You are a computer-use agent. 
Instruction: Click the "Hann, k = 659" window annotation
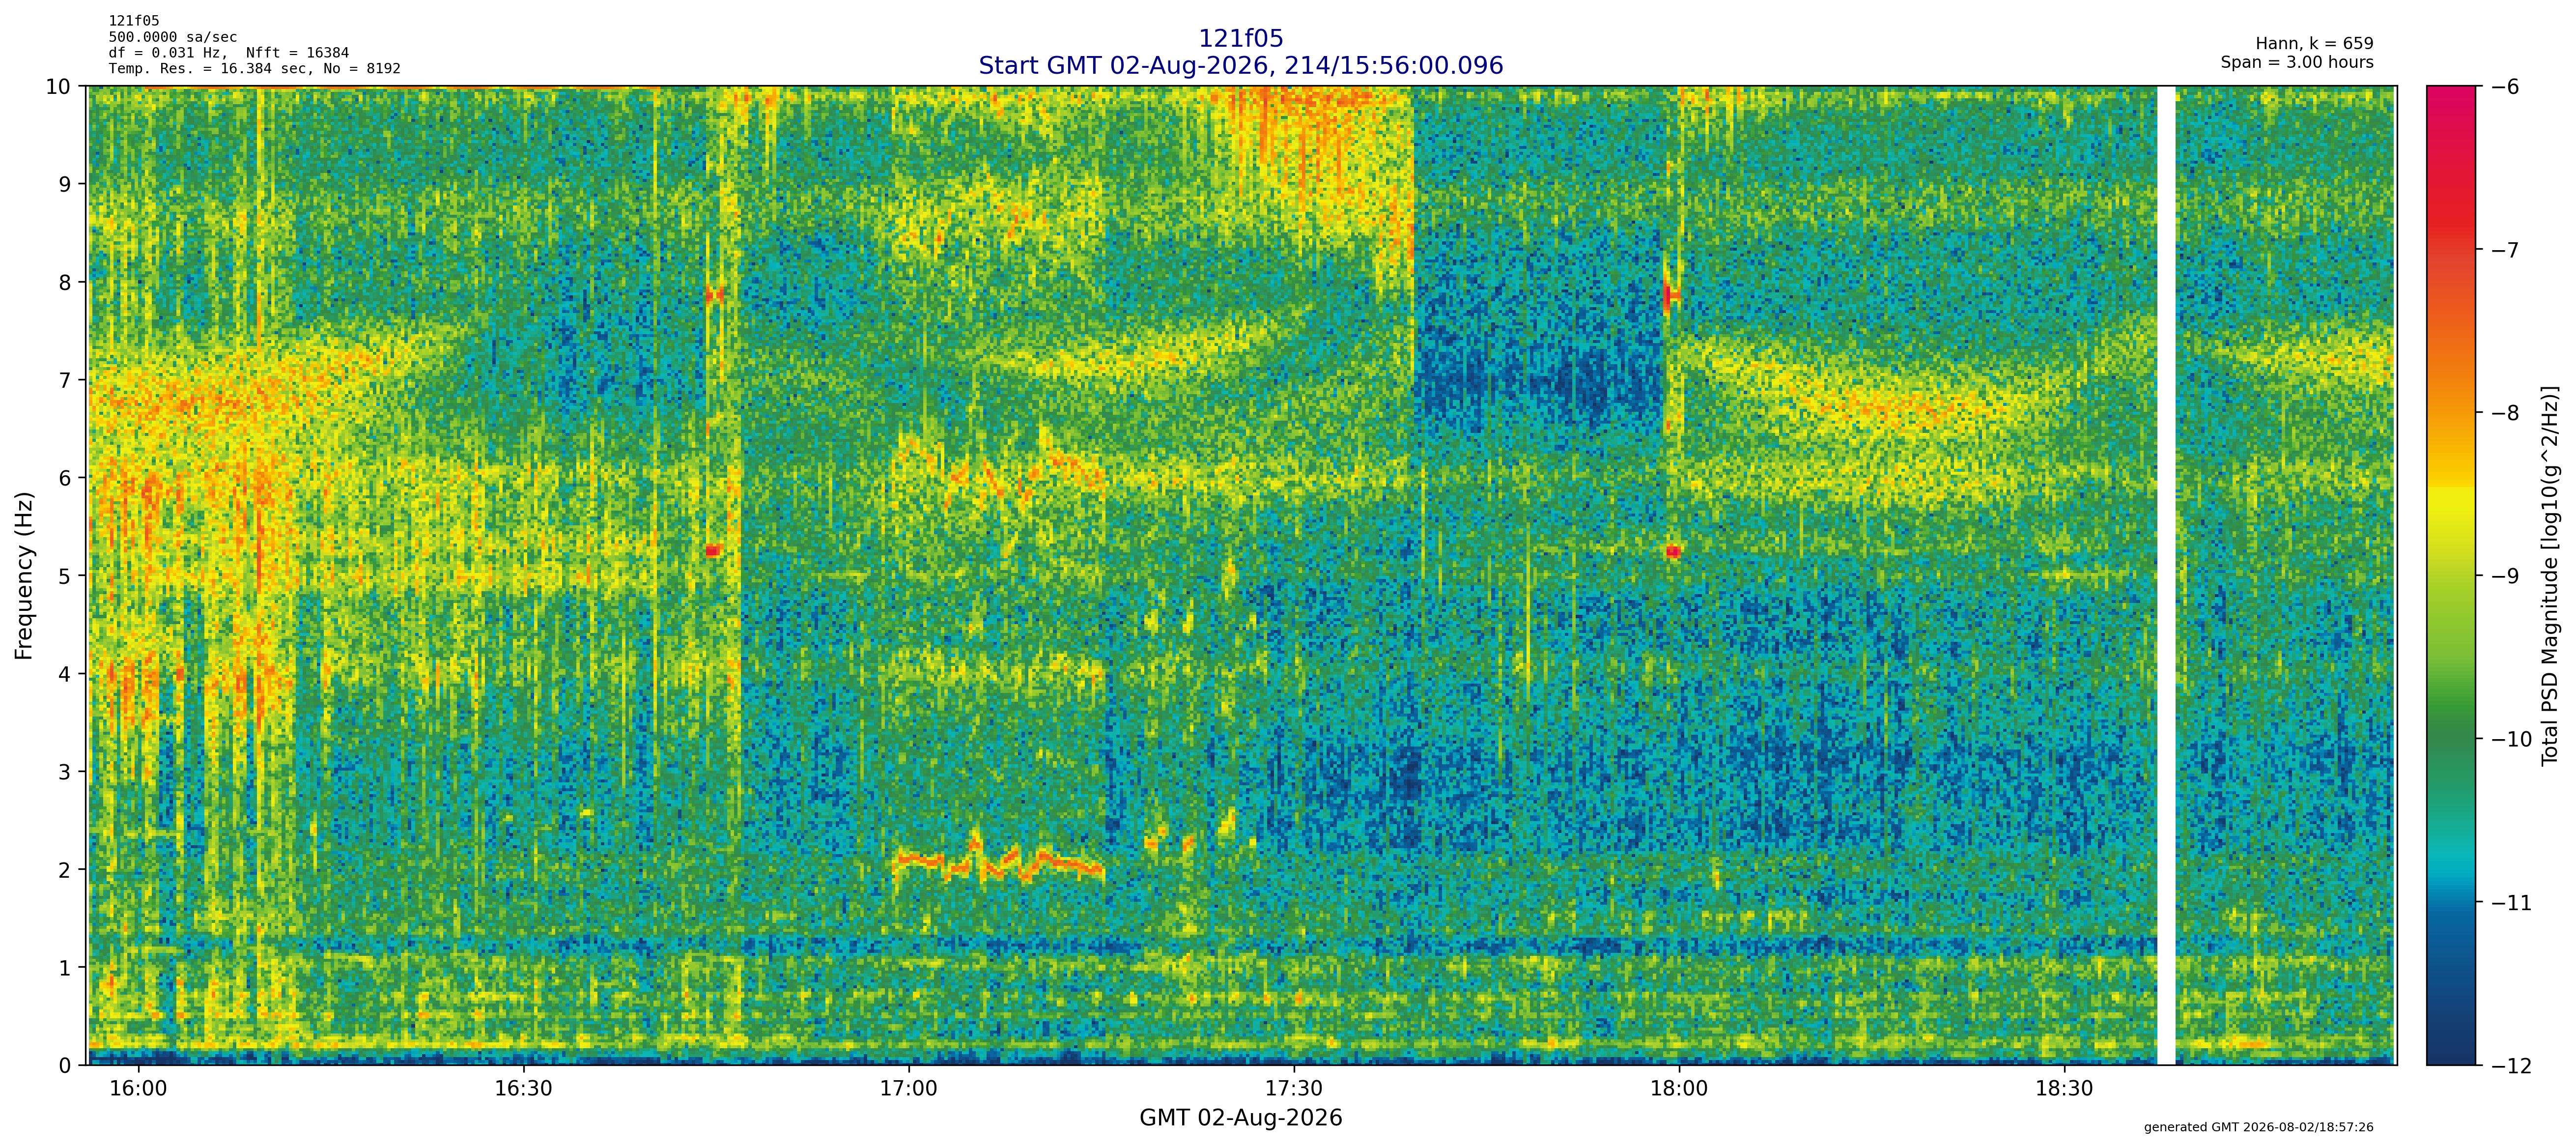(x=2314, y=44)
